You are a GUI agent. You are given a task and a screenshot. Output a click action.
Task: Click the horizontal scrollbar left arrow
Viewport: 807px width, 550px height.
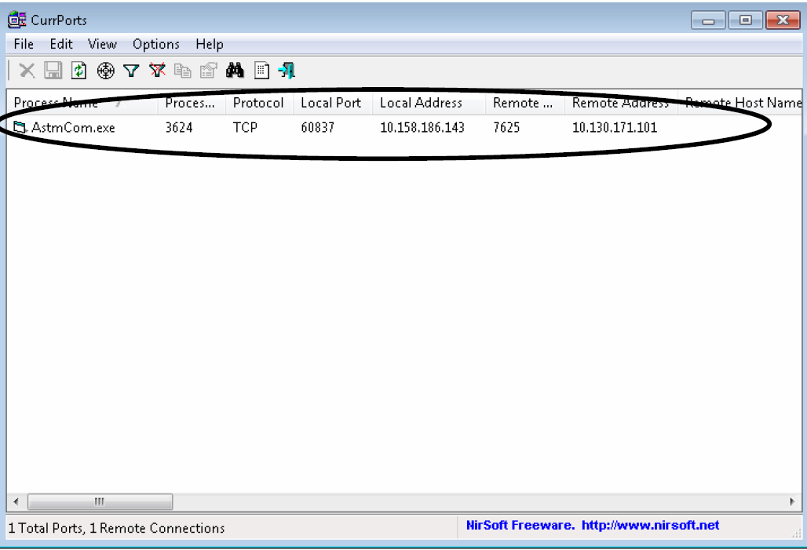coord(16,501)
